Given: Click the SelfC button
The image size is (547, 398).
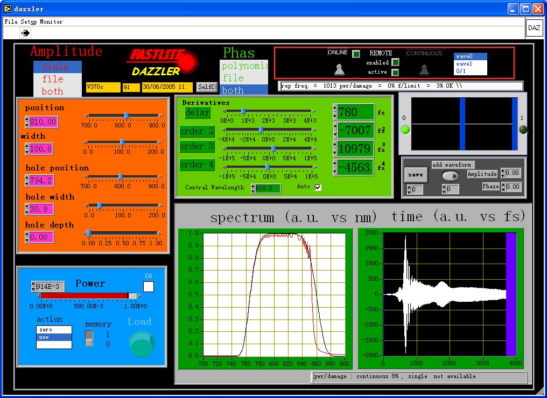Looking at the screenshot, I should point(206,87).
